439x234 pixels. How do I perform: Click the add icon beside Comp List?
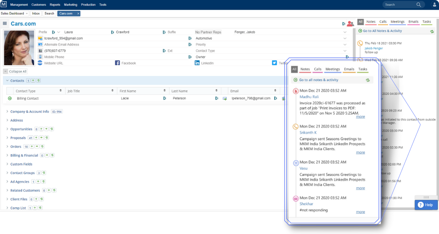35,208
